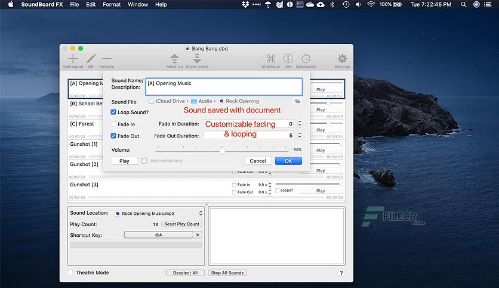The height and width of the screenshot is (288, 499).
Task: Click the Fade Out Duration value field
Action: 248,136
